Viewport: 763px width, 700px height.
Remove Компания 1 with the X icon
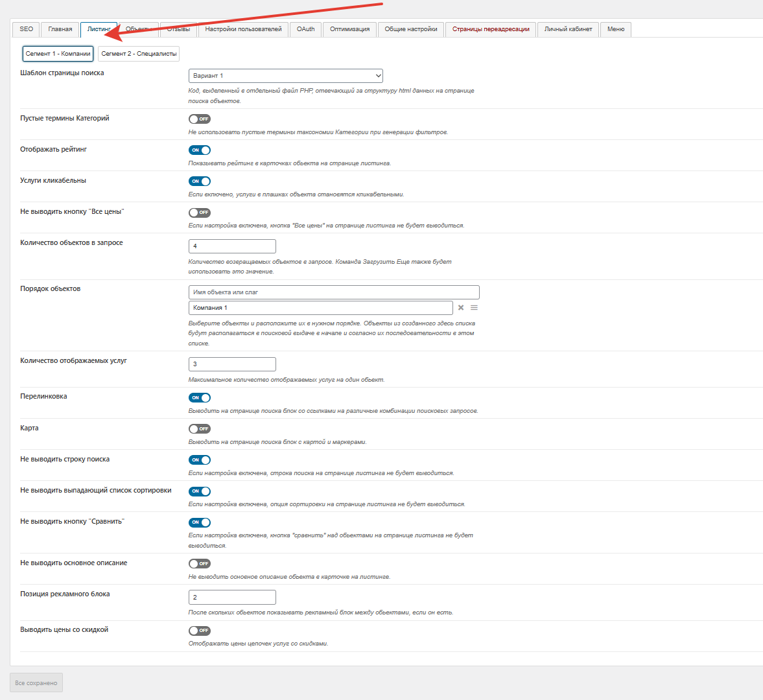click(x=461, y=308)
